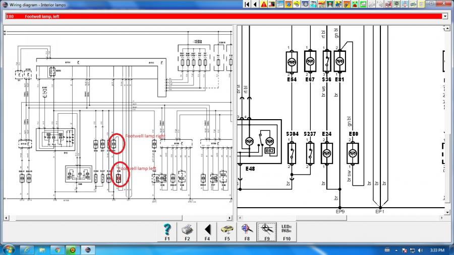
Task: Select switch component S237 in the diagram
Action: pyautogui.click(x=310, y=153)
